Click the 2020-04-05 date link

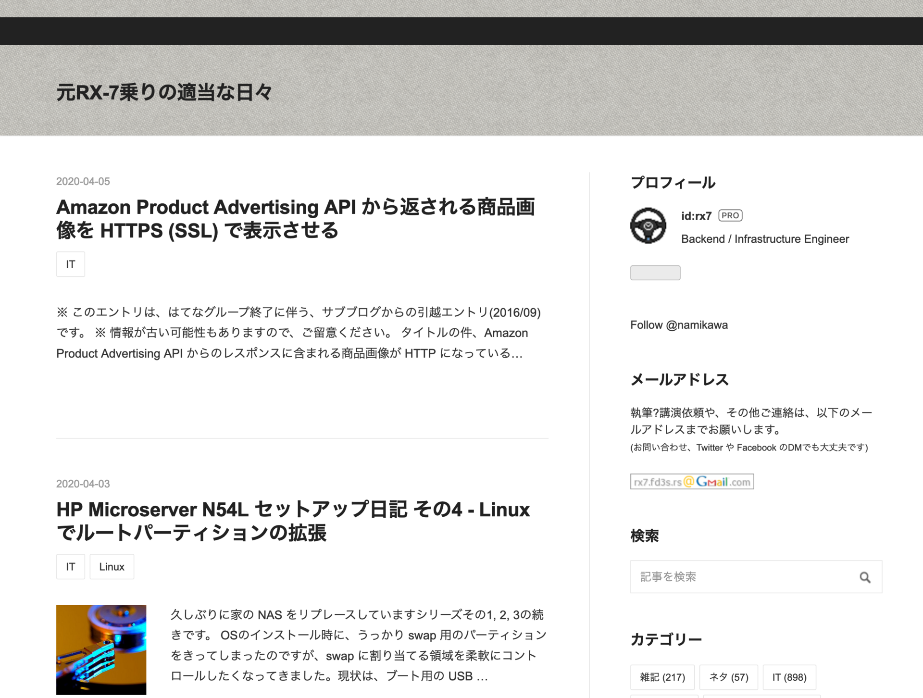[83, 181]
